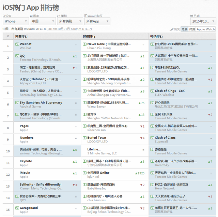Click the date text 2015年10月21日 6:00pm UTC-7
The image size is (218, 217).
click(x=69, y=29)
